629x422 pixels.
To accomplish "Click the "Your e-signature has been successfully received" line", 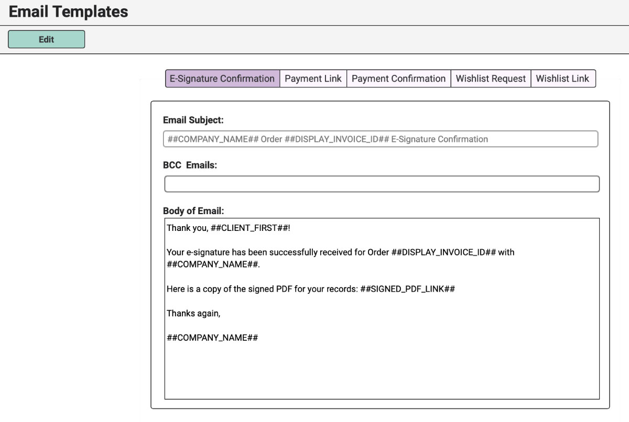I will pyautogui.click(x=340, y=252).
